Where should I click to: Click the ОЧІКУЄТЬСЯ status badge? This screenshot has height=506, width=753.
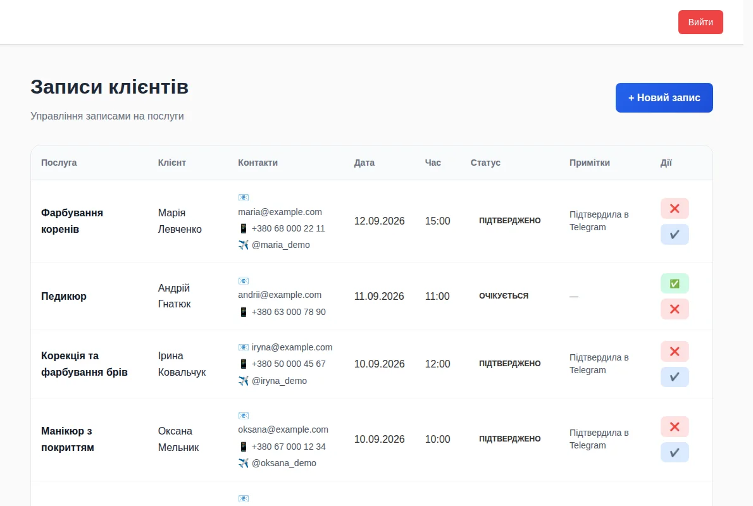coord(503,296)
